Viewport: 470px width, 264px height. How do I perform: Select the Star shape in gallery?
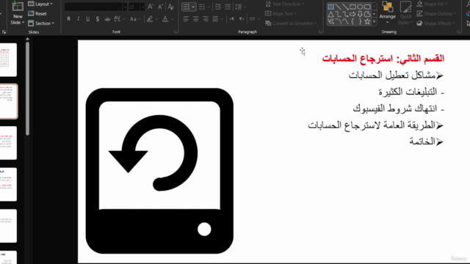(x=367, y=21)
